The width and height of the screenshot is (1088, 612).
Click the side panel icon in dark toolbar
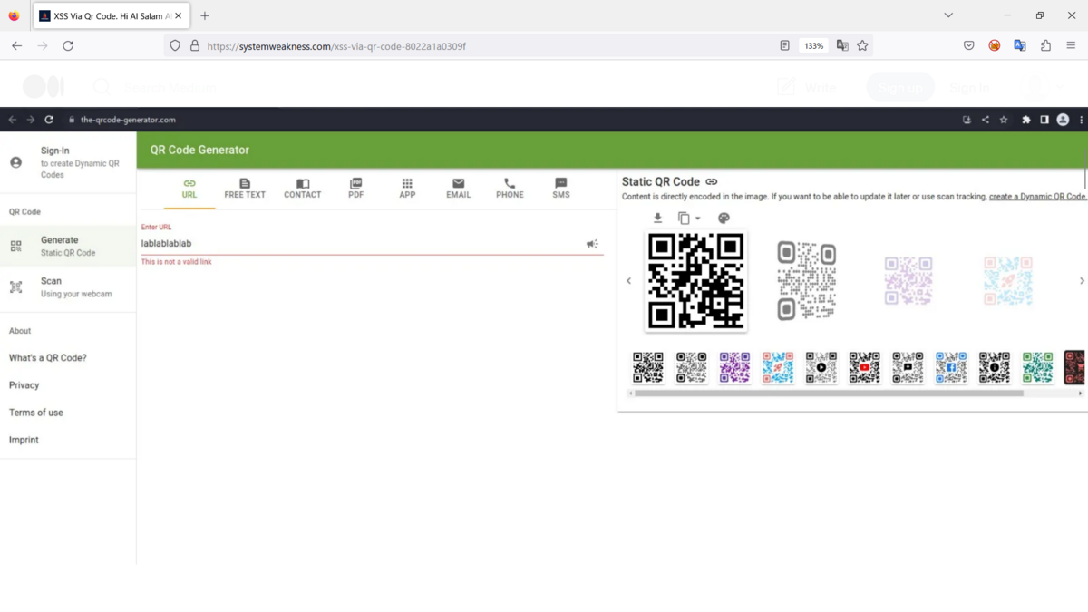1044,120
